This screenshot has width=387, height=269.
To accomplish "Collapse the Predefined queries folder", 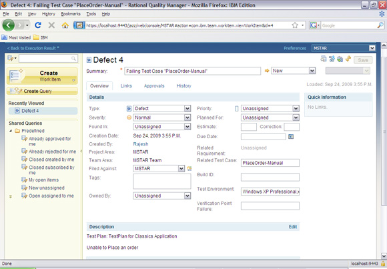I will click(11, 131).
